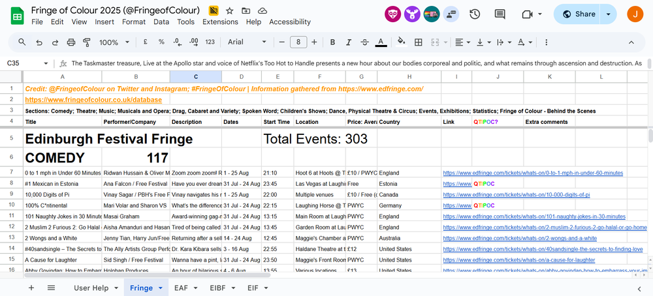653x296 pixels.
Task: Increase decimal places
Action: pos(194,42)
